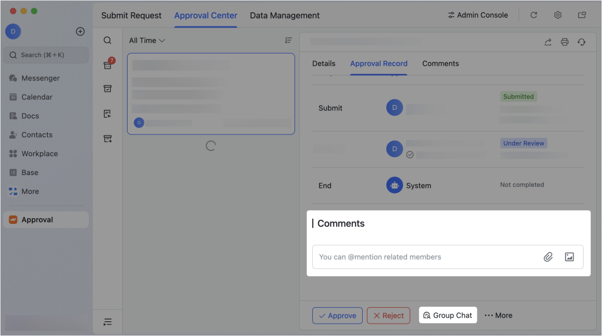Click the insert image icon in Comments
Screen dimensions: 602x336
point(569,257)
